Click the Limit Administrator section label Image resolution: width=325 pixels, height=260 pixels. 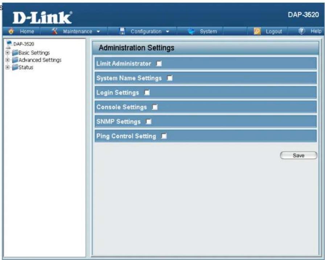coord(124,64)
